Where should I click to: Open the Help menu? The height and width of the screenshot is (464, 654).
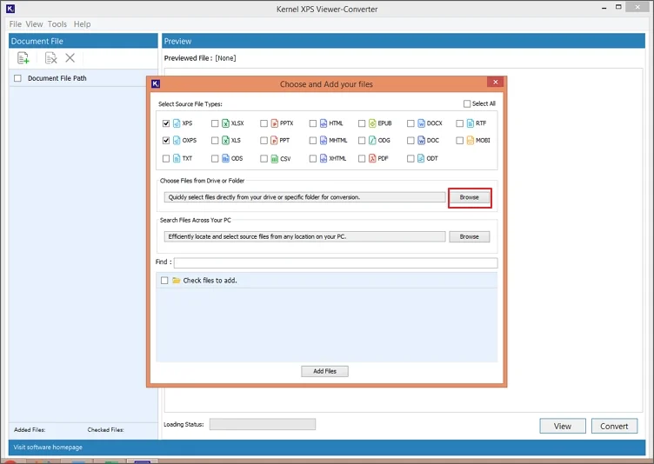(82, 24)
